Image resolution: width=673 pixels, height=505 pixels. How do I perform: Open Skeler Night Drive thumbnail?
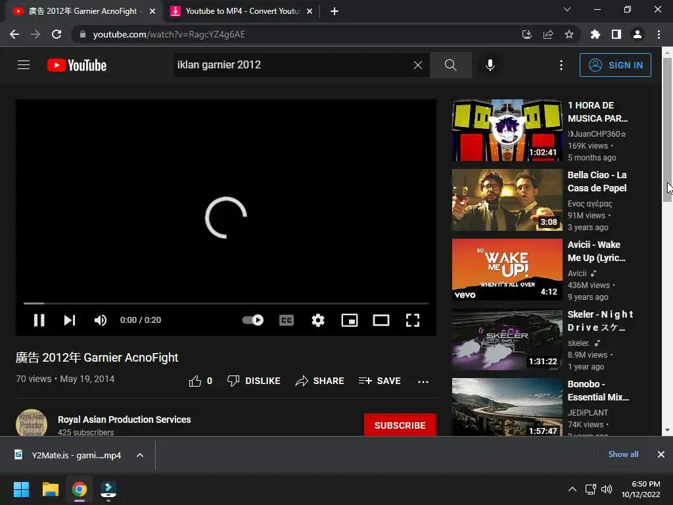(x=507, y=339)
